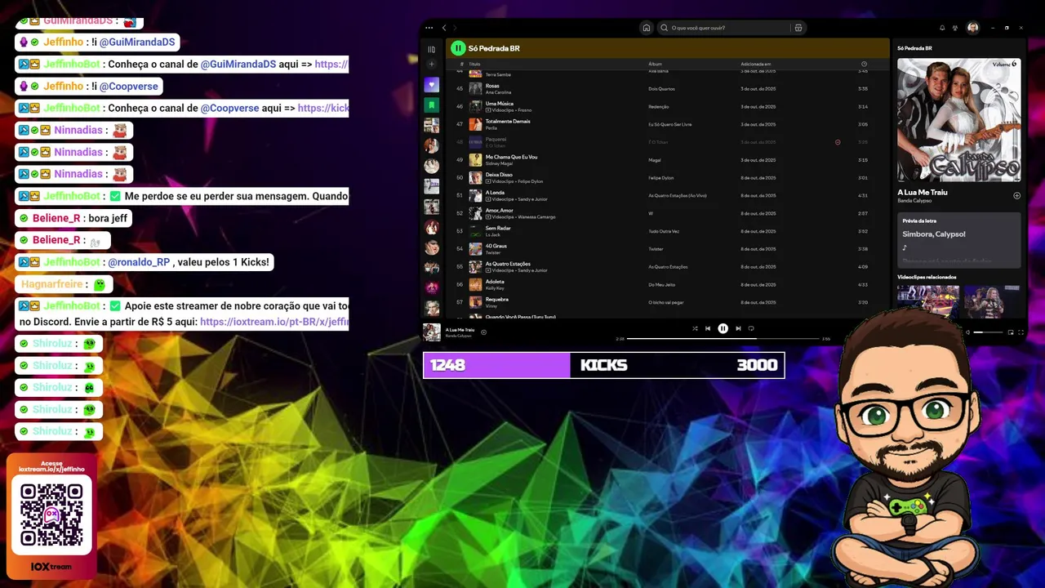Open the album link 'Dois Quartos'
Image resolution: width=1045 pixels, height=588 pixels.
click(x=661, y=89)
